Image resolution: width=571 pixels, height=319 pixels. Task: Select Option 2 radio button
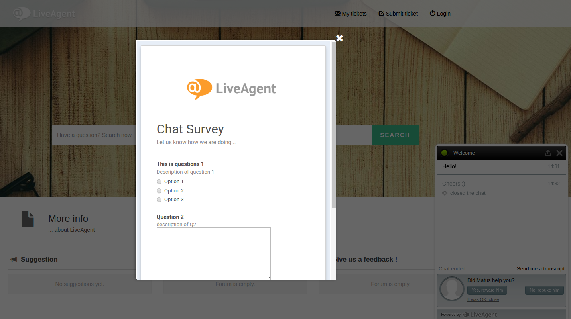click(159, 191)
